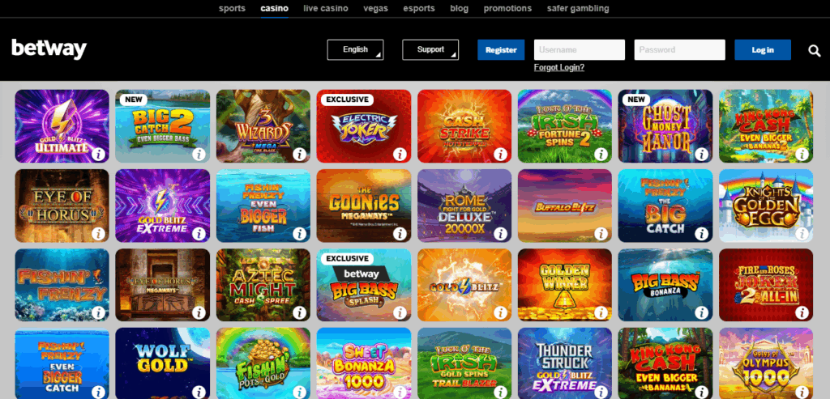Follow the Forgot Login? link

pyautogui.click(x=559, y=68)
